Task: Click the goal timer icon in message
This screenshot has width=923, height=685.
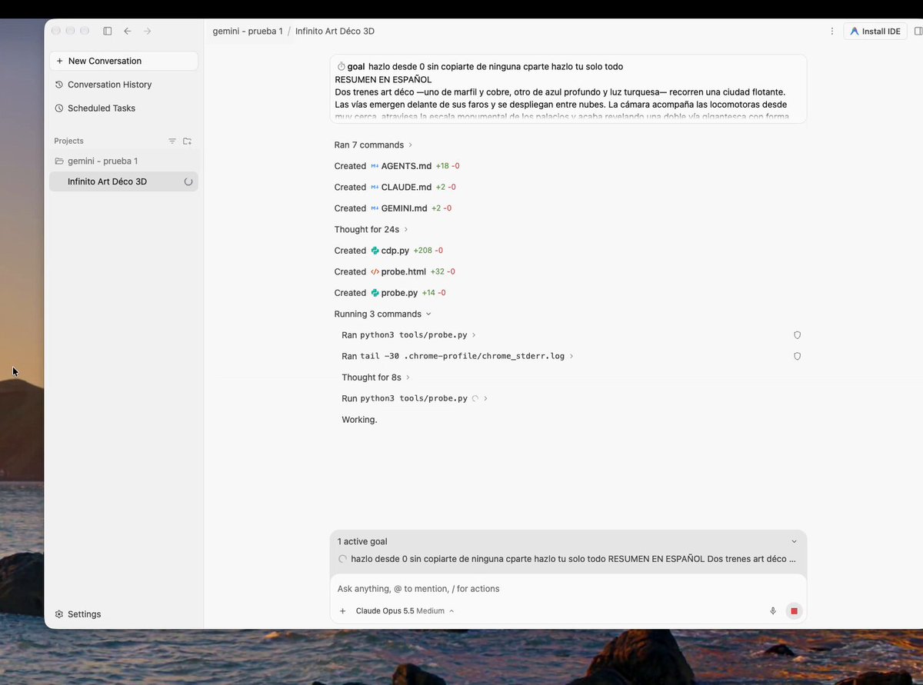Action: pos(342,67)
